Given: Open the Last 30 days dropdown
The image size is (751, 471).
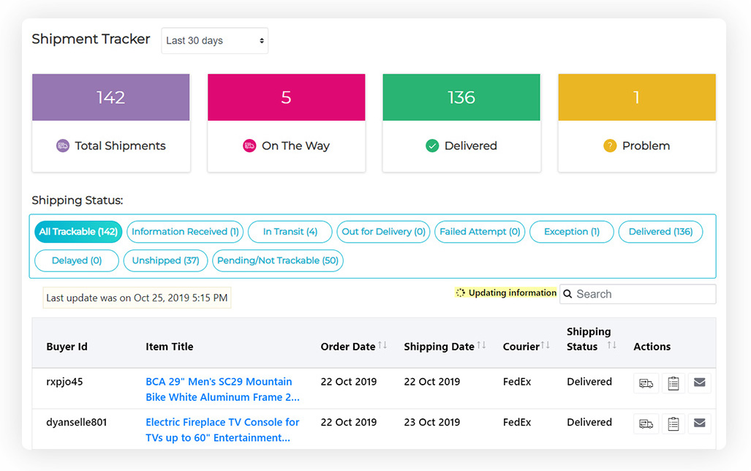Looking at the screenshot, I should [x=214, y=40].
